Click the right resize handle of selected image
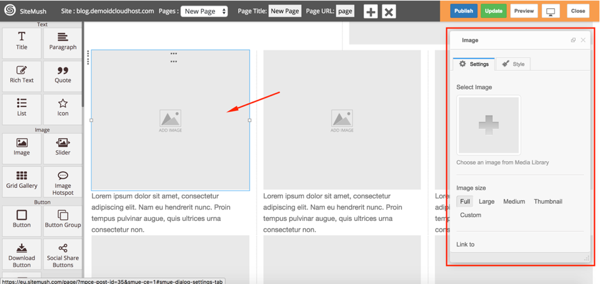Image resolution: width=600 pixels, height=284 pixels. (250, 120)
